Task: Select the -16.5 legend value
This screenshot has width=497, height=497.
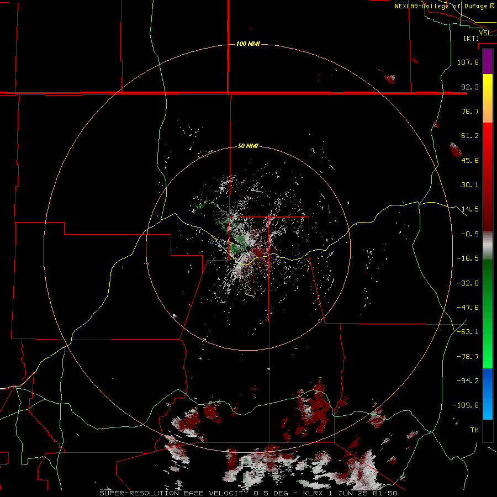Action: (x=468, y=258)
